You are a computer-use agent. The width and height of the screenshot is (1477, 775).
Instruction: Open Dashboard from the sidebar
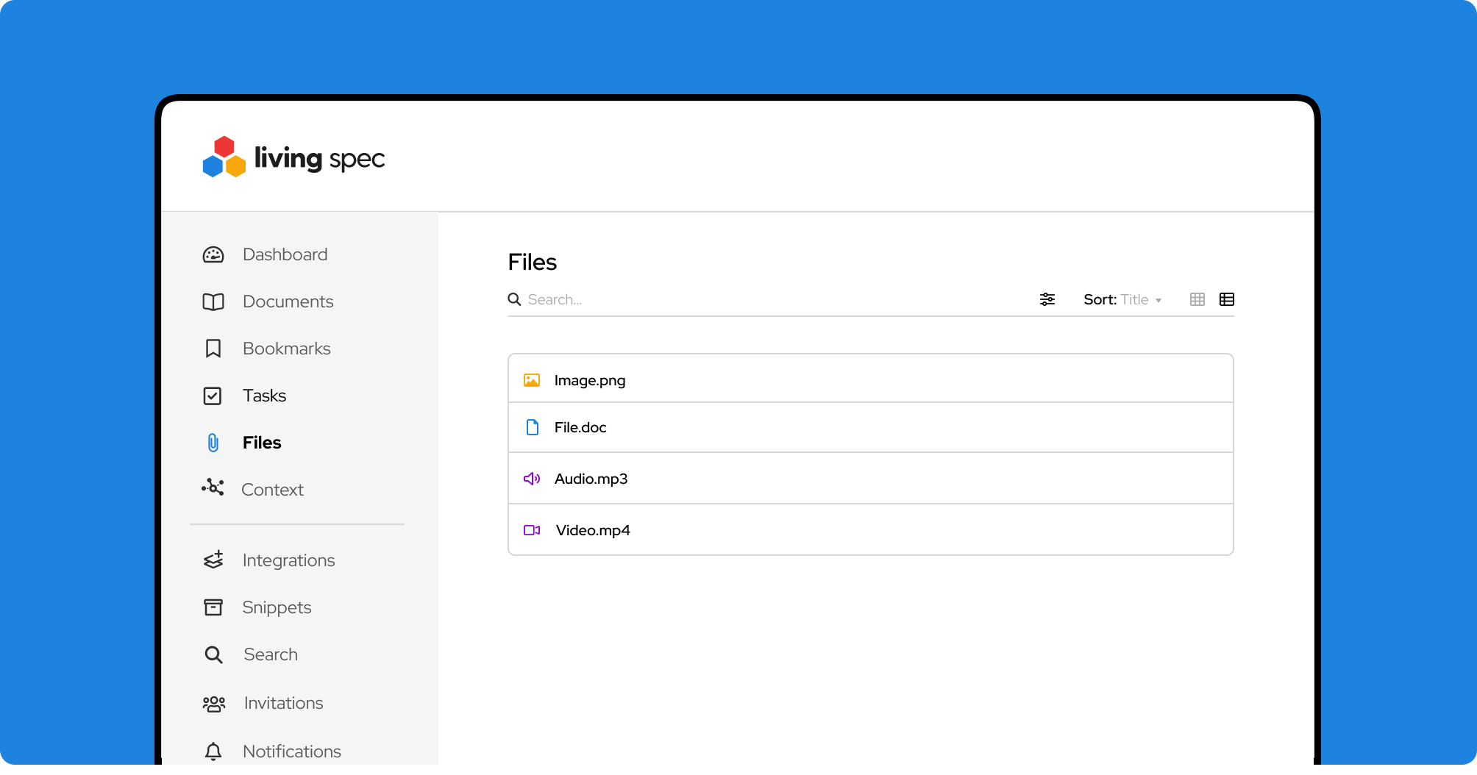[x=285, y=254]
